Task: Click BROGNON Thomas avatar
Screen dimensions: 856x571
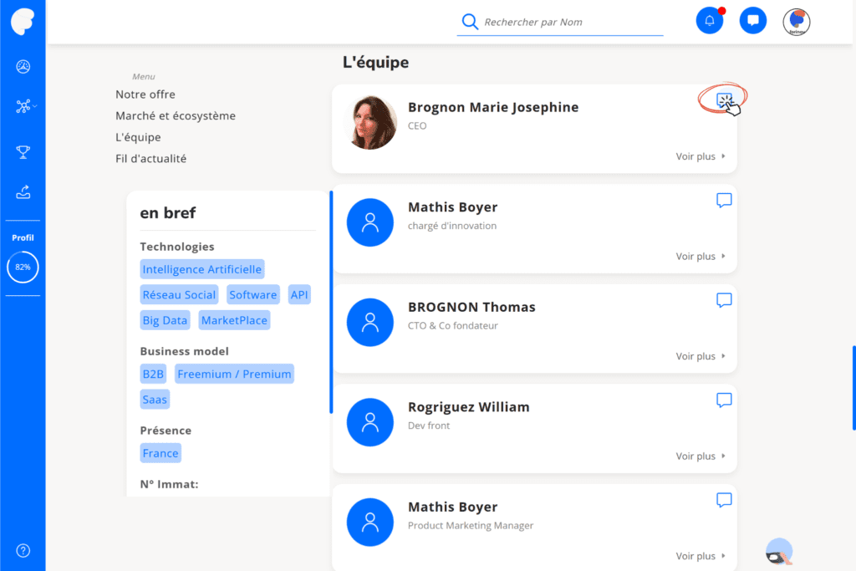Action: click(370, 322)
